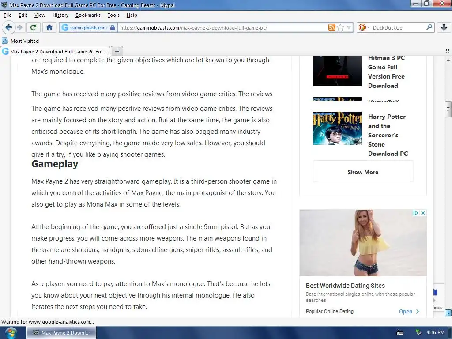Screen dimensions: 452x339
Task: Click the AdChoices triangle icon
Action: (416, 213)
